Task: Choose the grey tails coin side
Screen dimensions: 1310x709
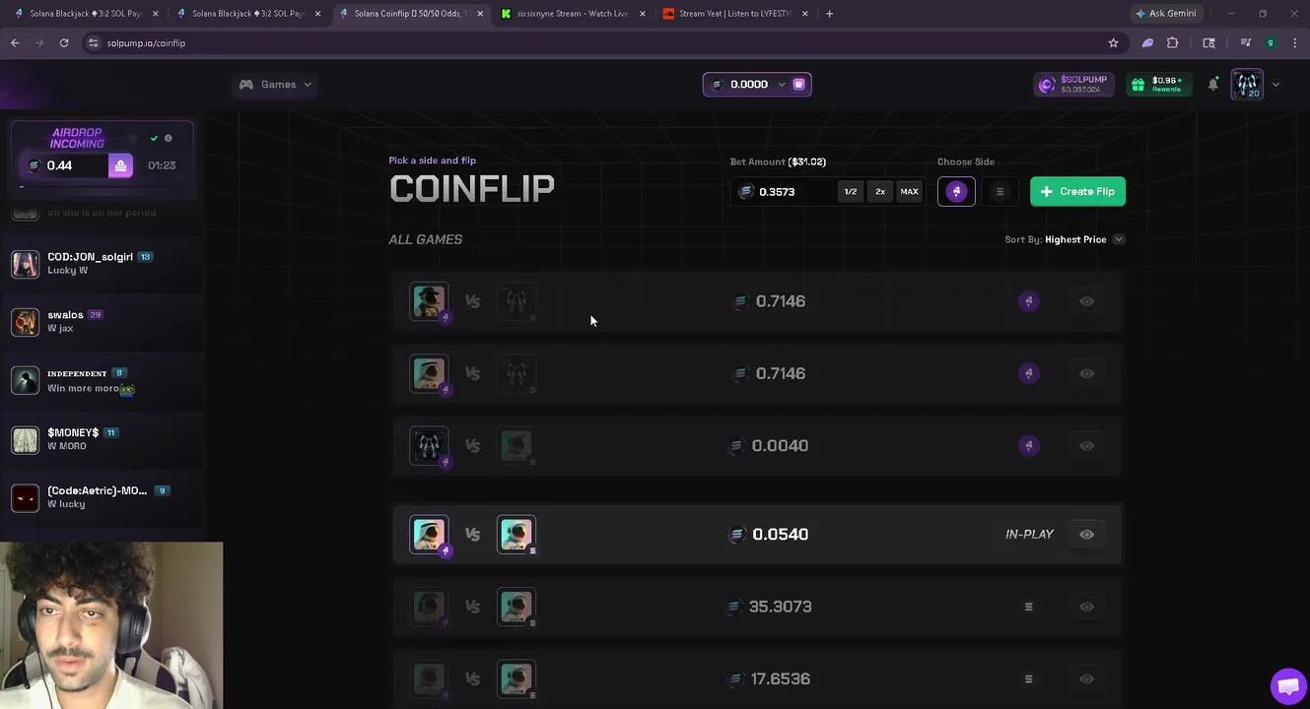Action: pos(1000,192)
